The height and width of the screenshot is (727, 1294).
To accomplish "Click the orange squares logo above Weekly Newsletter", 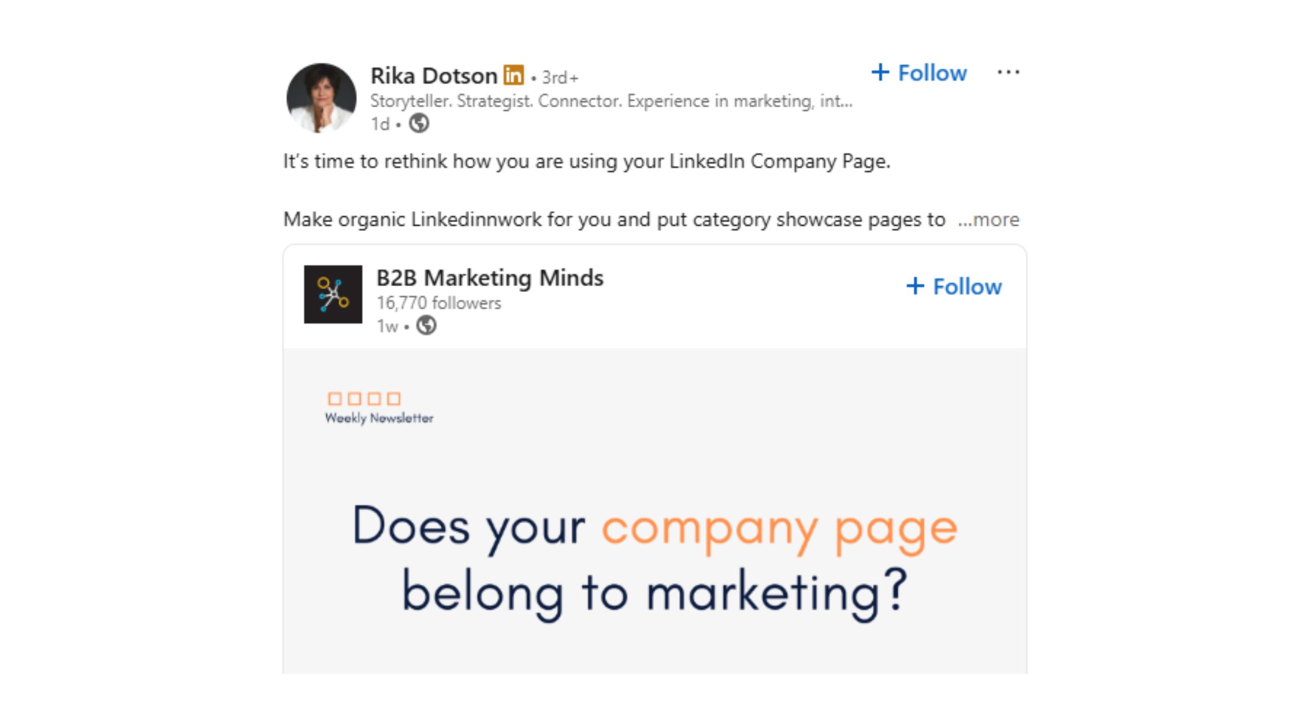I will click(x=363, y=397).
